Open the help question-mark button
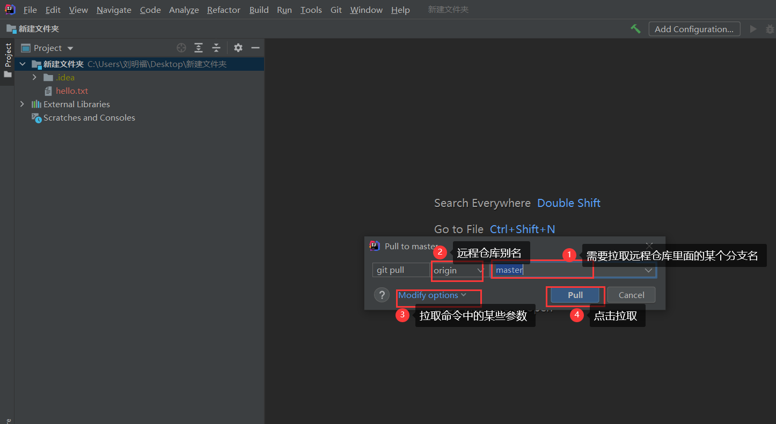Screen dimensions: 776x424 [x=382, y=295]
